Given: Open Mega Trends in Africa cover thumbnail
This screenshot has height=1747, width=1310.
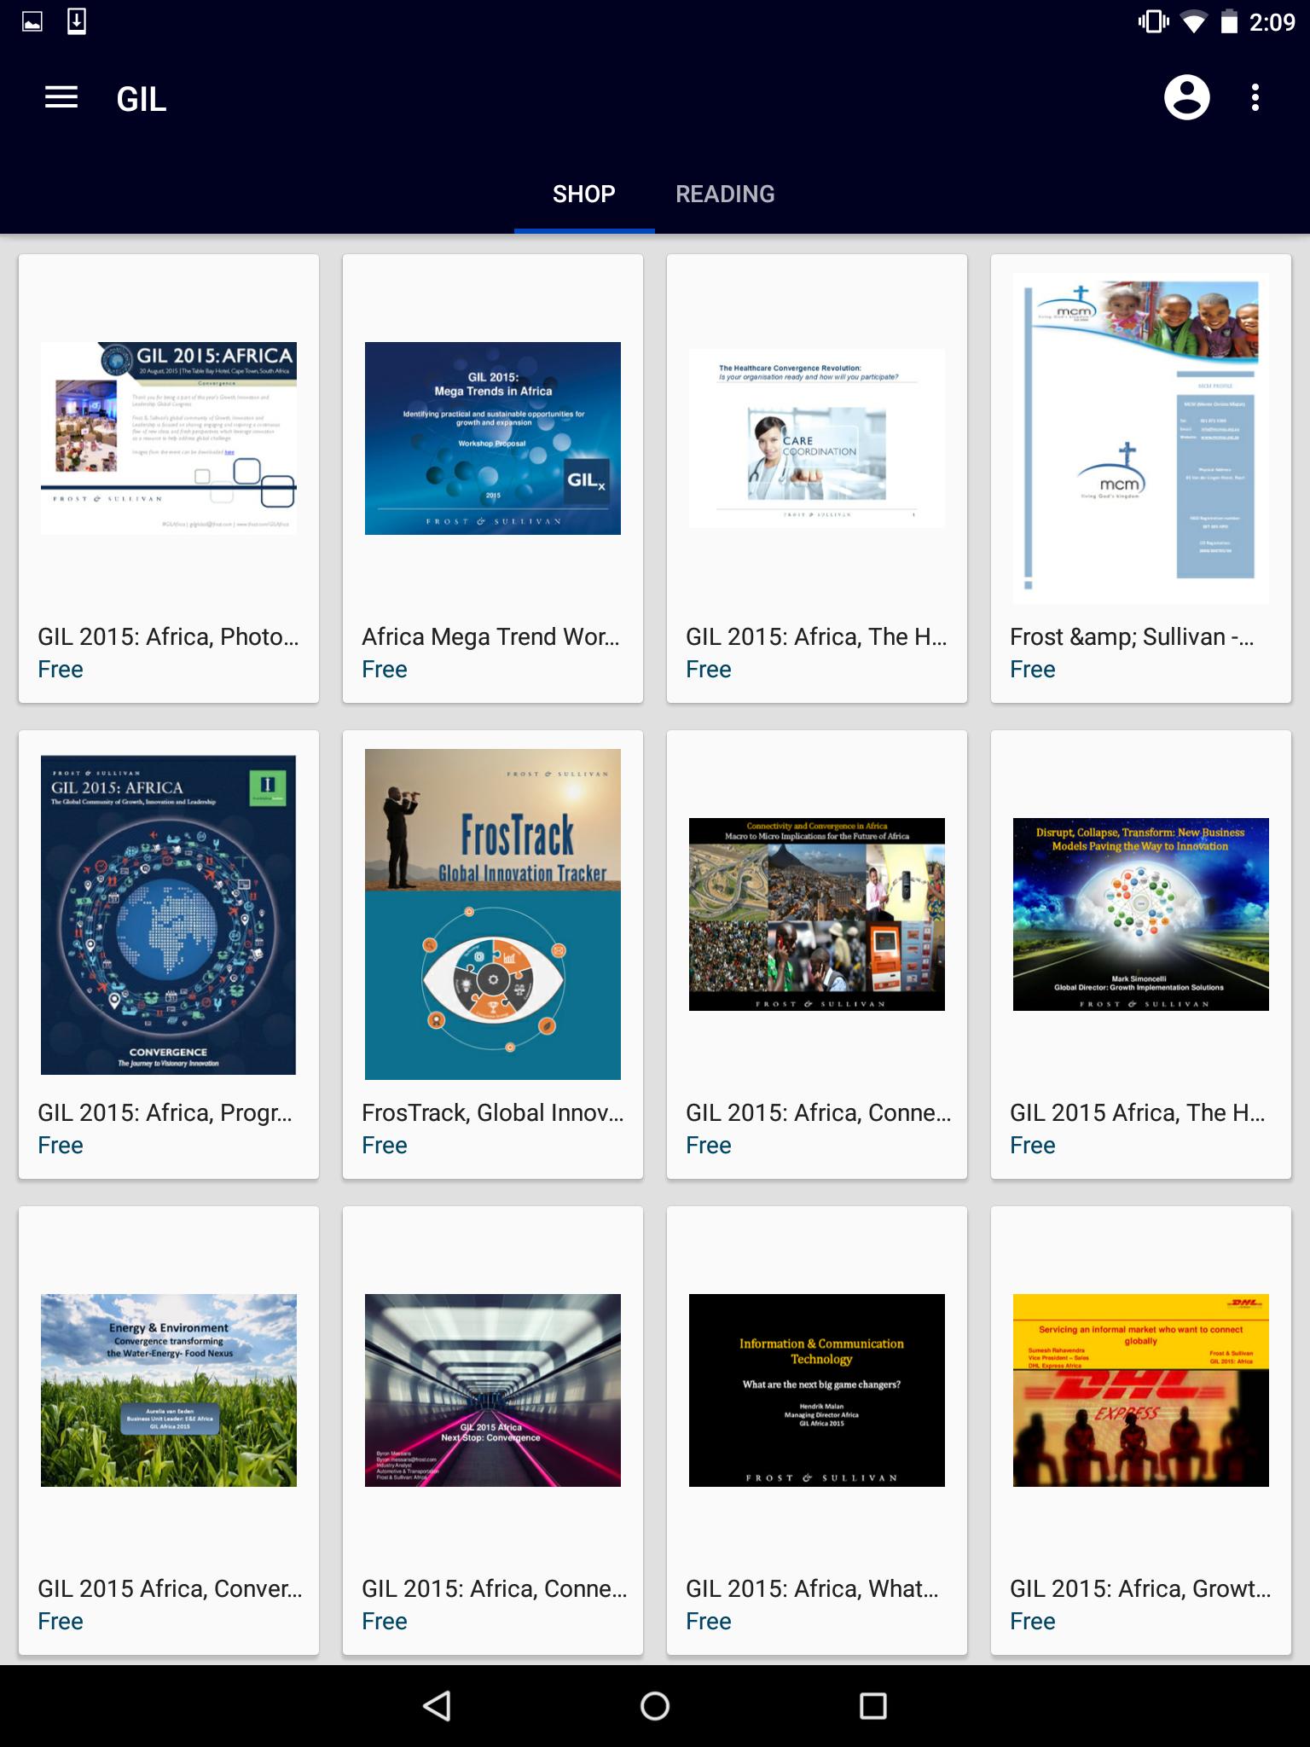Looking at the screenshot, I should pyautogui.click(x=493, y=438).
